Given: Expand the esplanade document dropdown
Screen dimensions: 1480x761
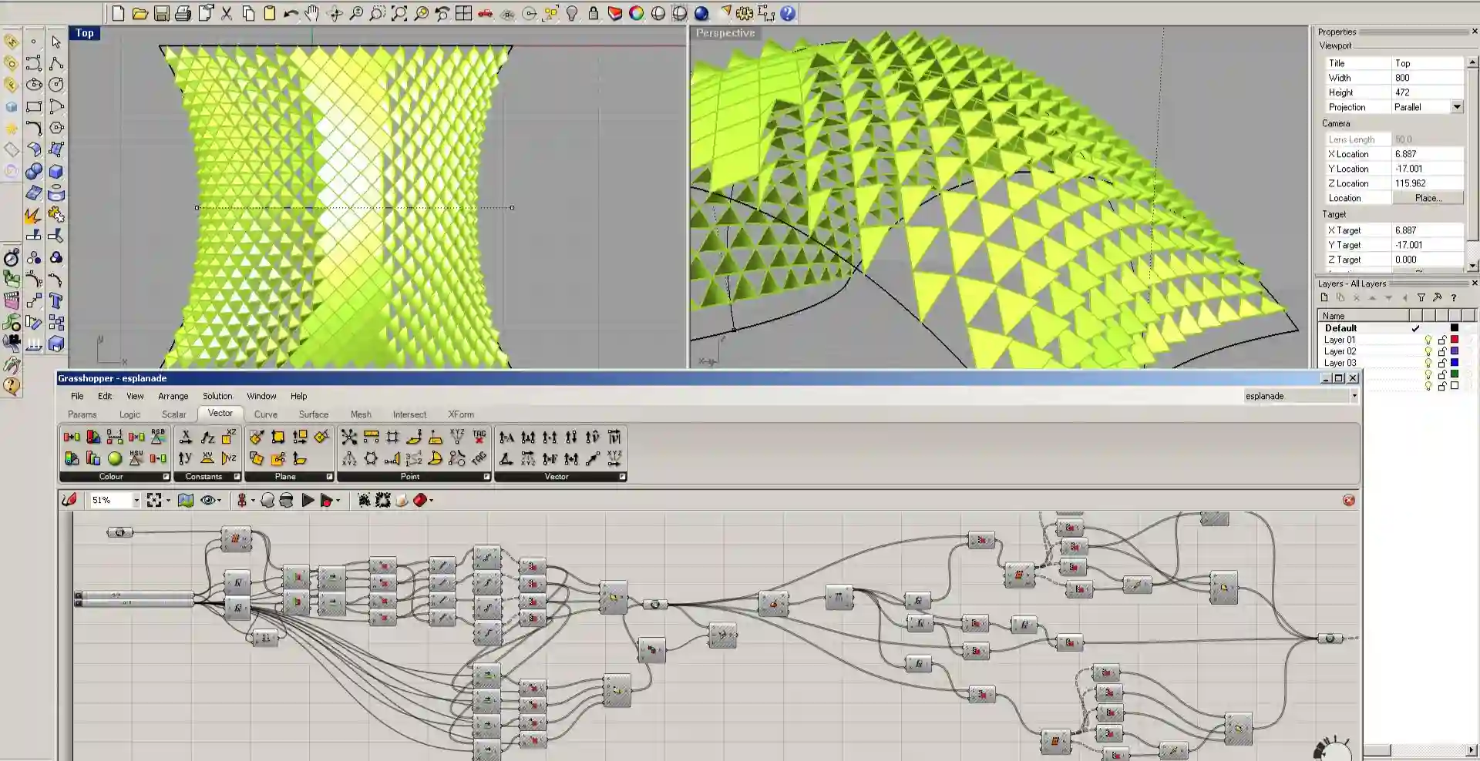Looking at the screenshot, I should pyautogui.click(x=1354, y=396).
